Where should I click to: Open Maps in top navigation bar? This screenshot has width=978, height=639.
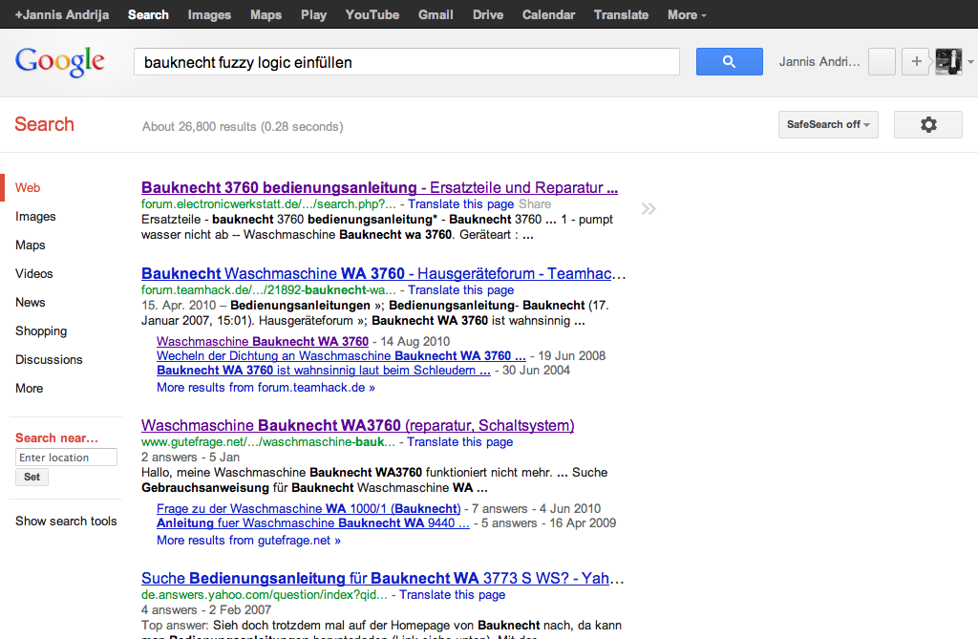266,14
